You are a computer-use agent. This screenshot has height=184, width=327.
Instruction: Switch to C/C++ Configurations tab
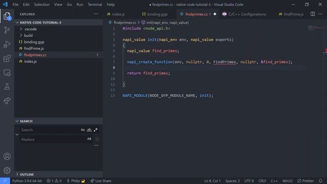click(247, 14)
